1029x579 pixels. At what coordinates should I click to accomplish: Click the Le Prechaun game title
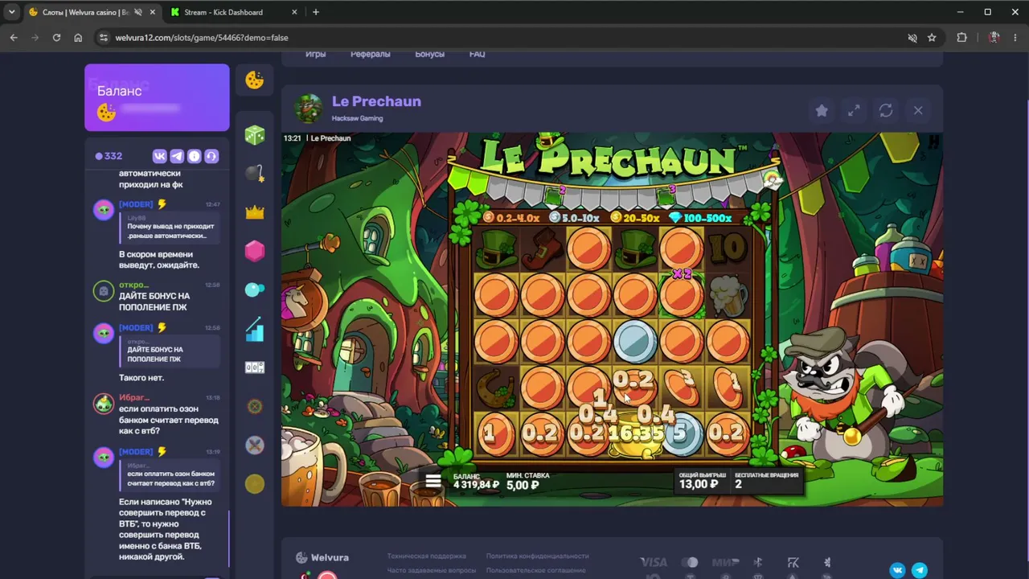(376, 101)
